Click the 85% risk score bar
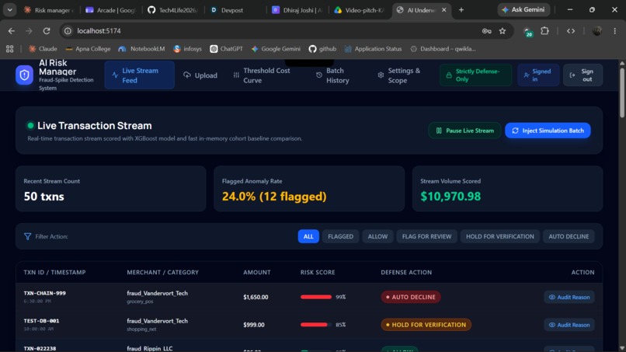 pos(316,325)
